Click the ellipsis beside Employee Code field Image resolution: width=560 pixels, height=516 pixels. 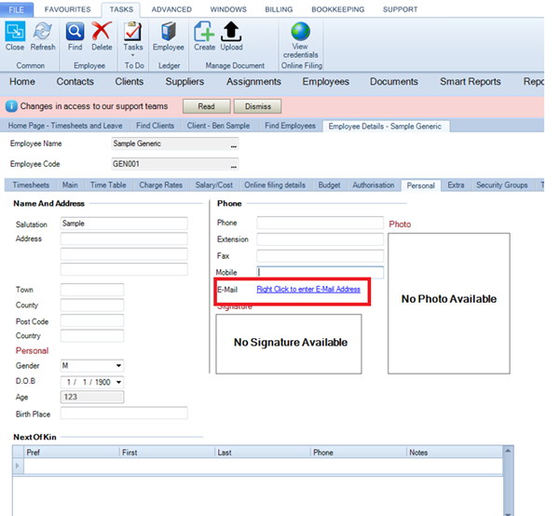coord(234,166)
